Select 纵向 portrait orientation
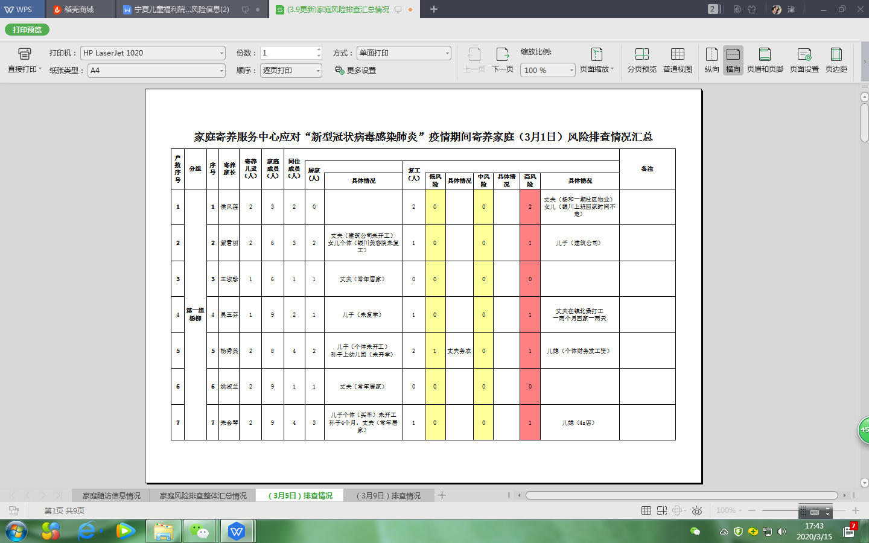 pyautogui.click(x=711, y=60)
